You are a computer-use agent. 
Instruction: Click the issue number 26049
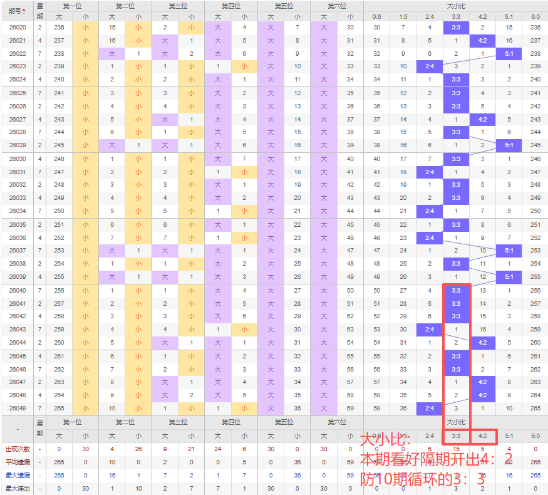coord(18,409)
